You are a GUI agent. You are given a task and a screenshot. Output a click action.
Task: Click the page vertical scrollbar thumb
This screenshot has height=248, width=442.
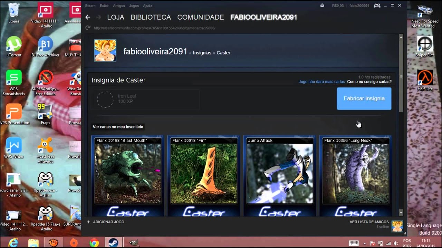(401, 76)
